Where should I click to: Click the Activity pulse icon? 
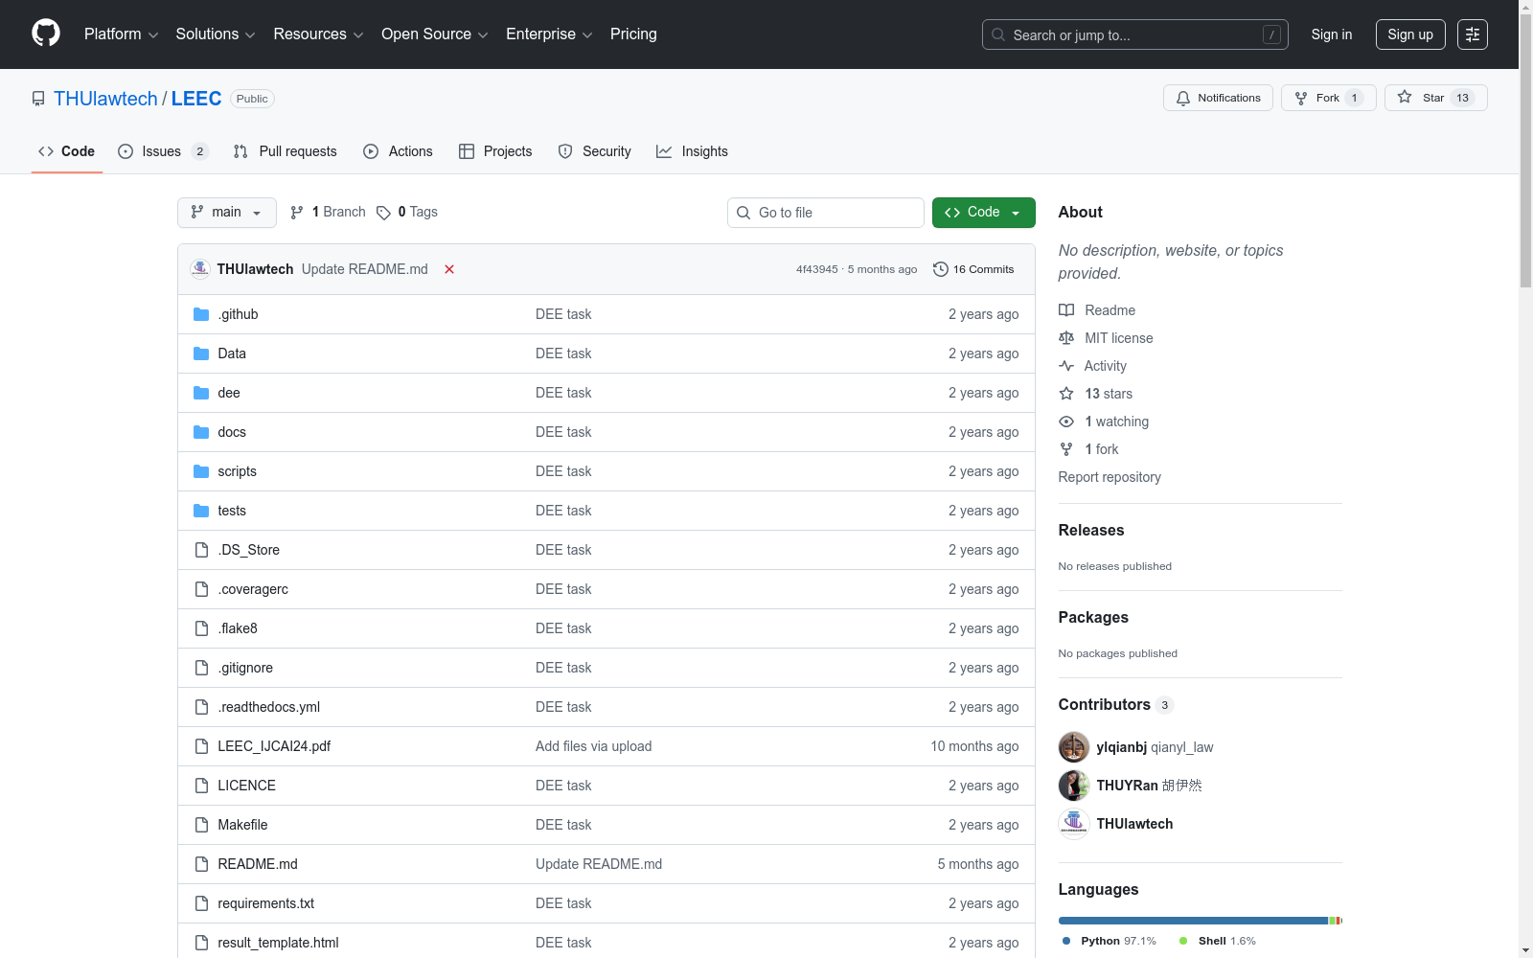coord(1066,366)
